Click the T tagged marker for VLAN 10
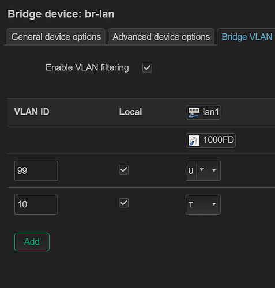Viewport: 275px width, 288px height. (x=191, y=205)
